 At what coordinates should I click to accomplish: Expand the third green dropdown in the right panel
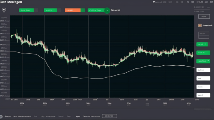pos(203,61)
